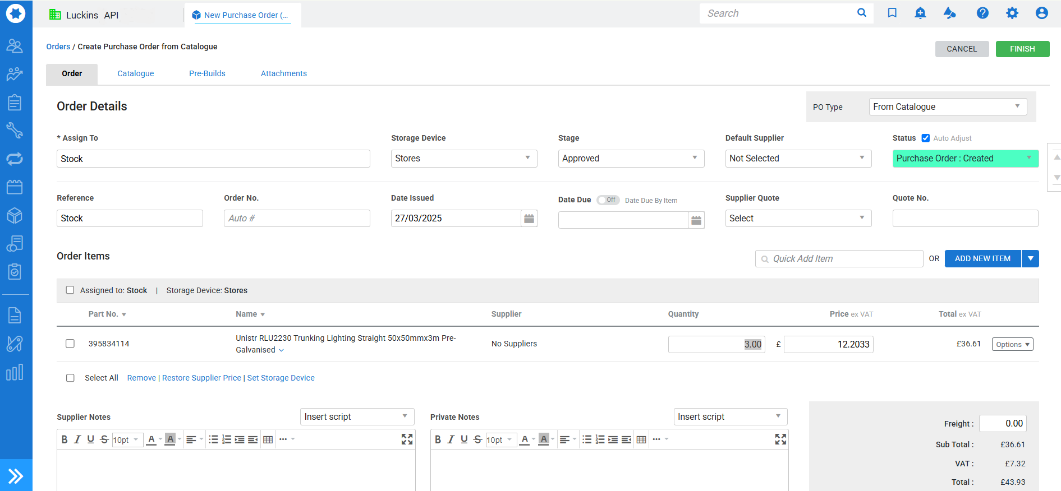The image size is (1061, 491).
Task: Open the PO Type dropdown
Action: click(947, 107)
